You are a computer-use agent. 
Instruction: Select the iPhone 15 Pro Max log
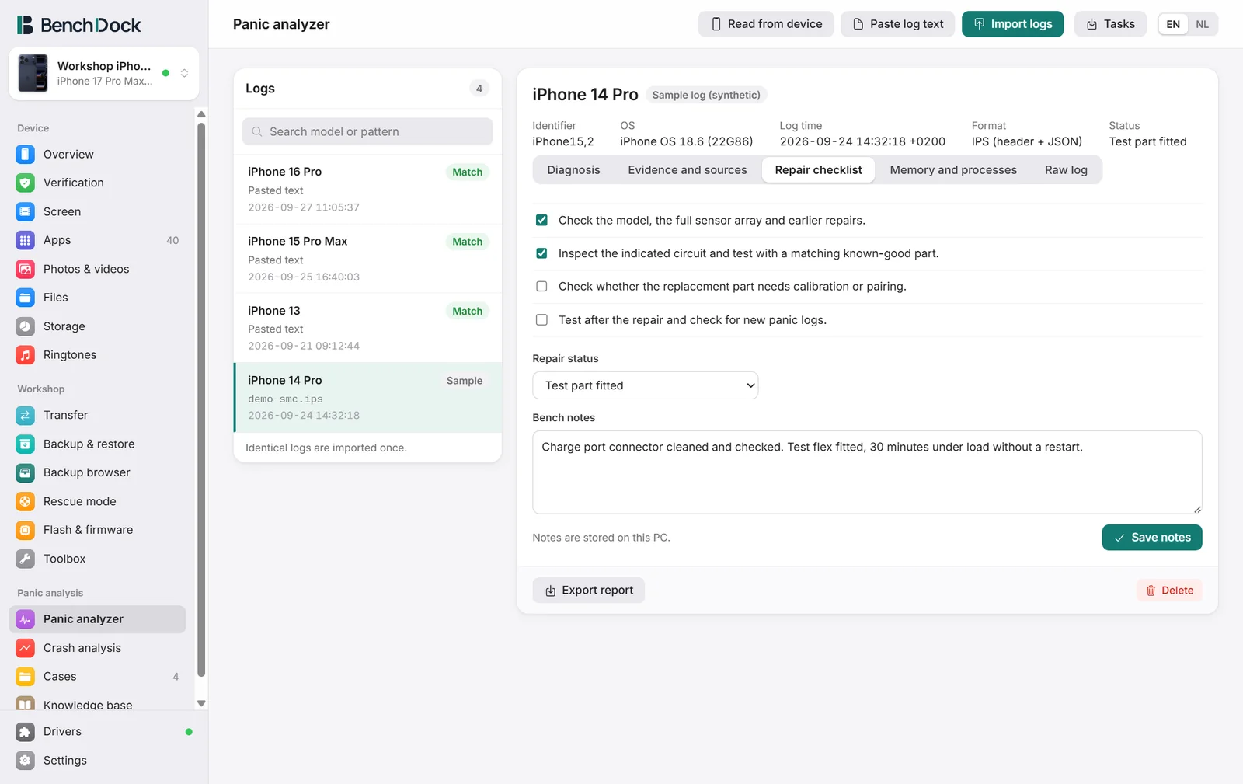tap(367, 259)
